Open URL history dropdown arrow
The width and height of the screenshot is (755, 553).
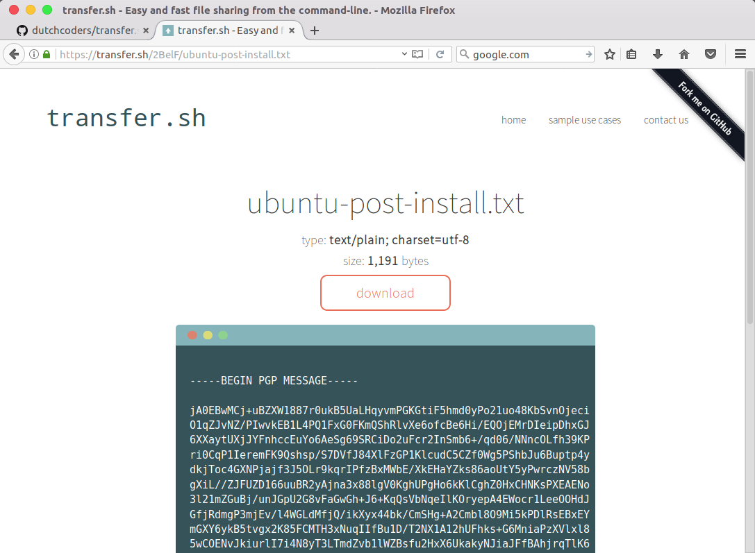(x=404, y=54)
